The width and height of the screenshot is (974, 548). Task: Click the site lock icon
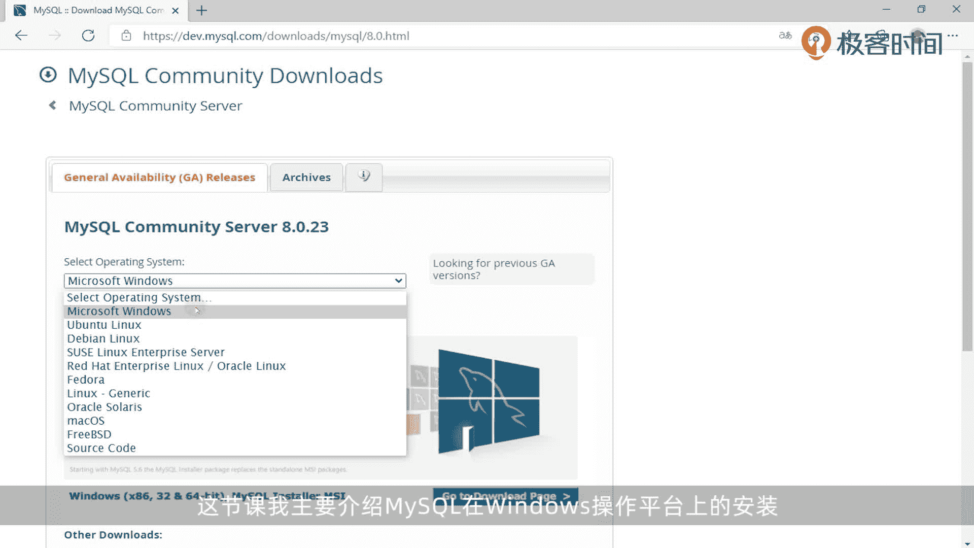click(126, 36)
